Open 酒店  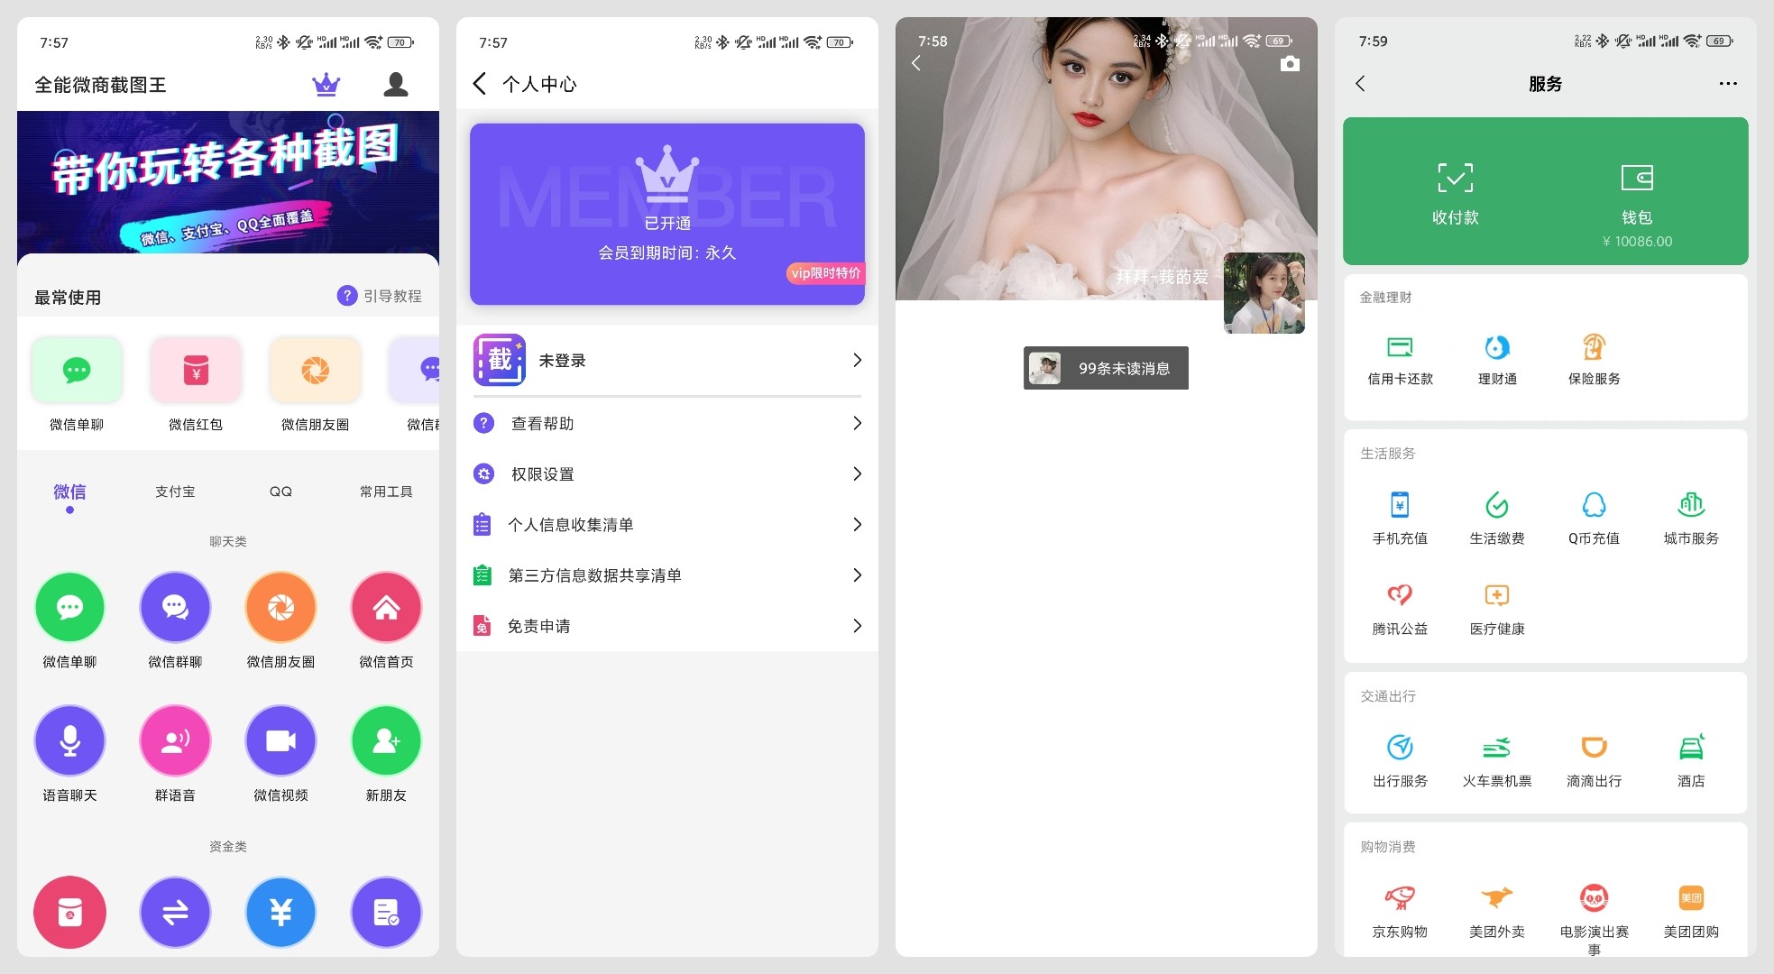(x=1691, y=761)
